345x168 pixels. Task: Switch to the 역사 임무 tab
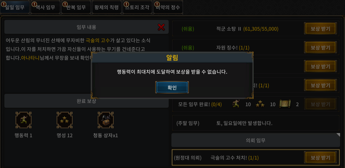[x=45, y=7]
